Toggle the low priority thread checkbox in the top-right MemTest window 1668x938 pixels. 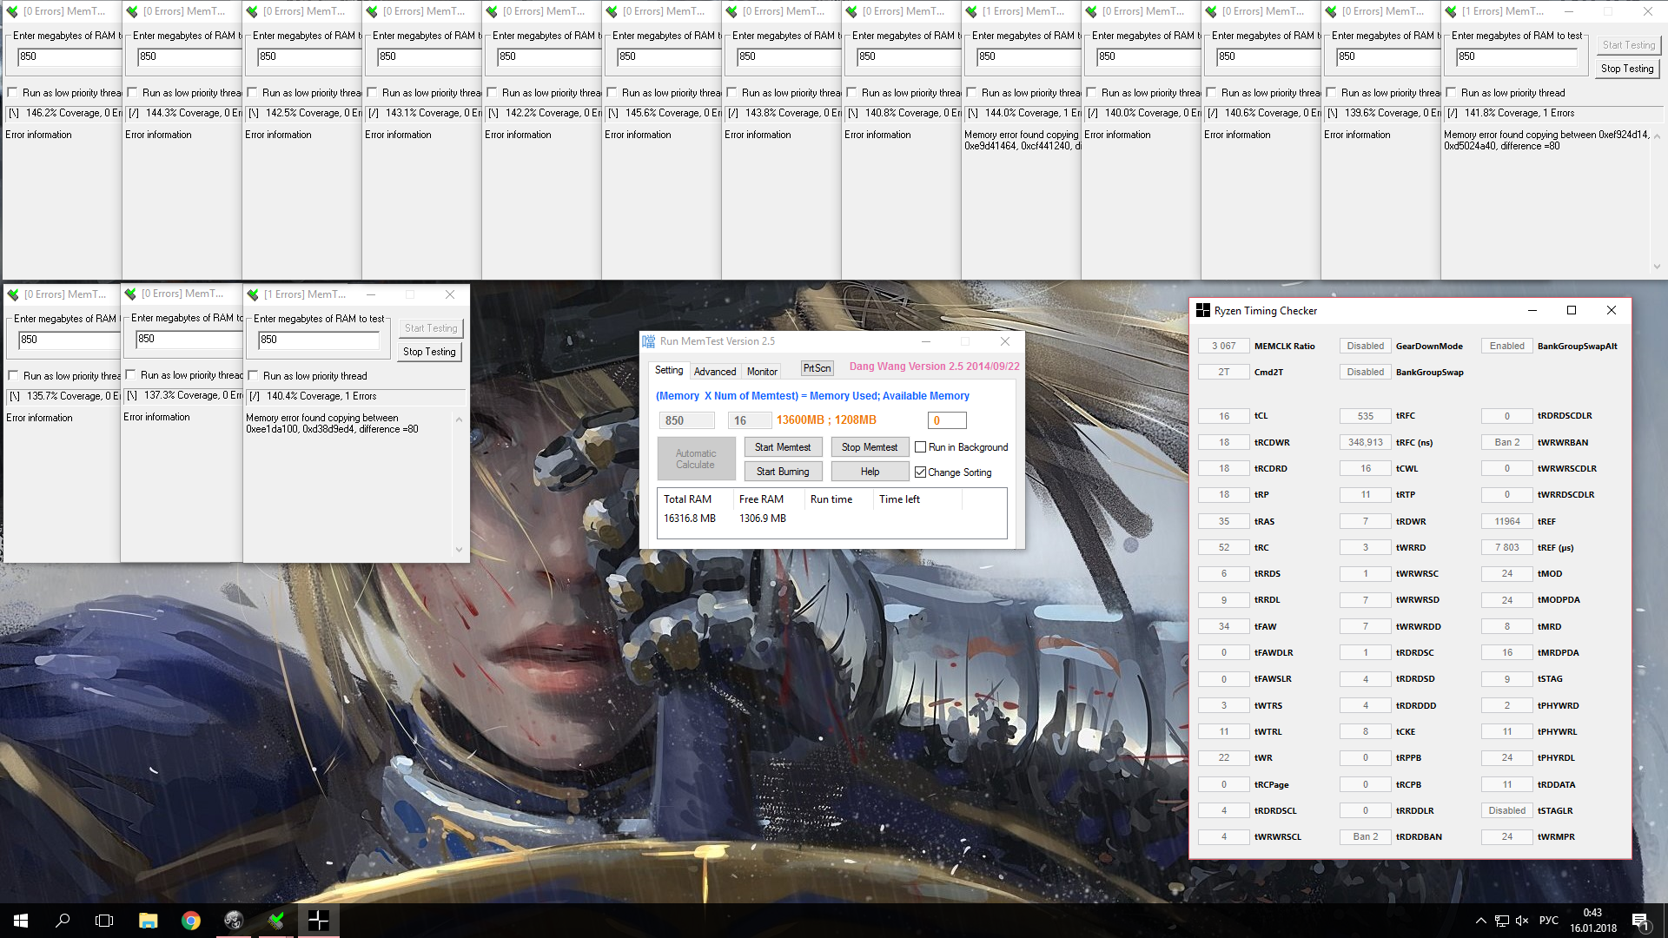1451,93
